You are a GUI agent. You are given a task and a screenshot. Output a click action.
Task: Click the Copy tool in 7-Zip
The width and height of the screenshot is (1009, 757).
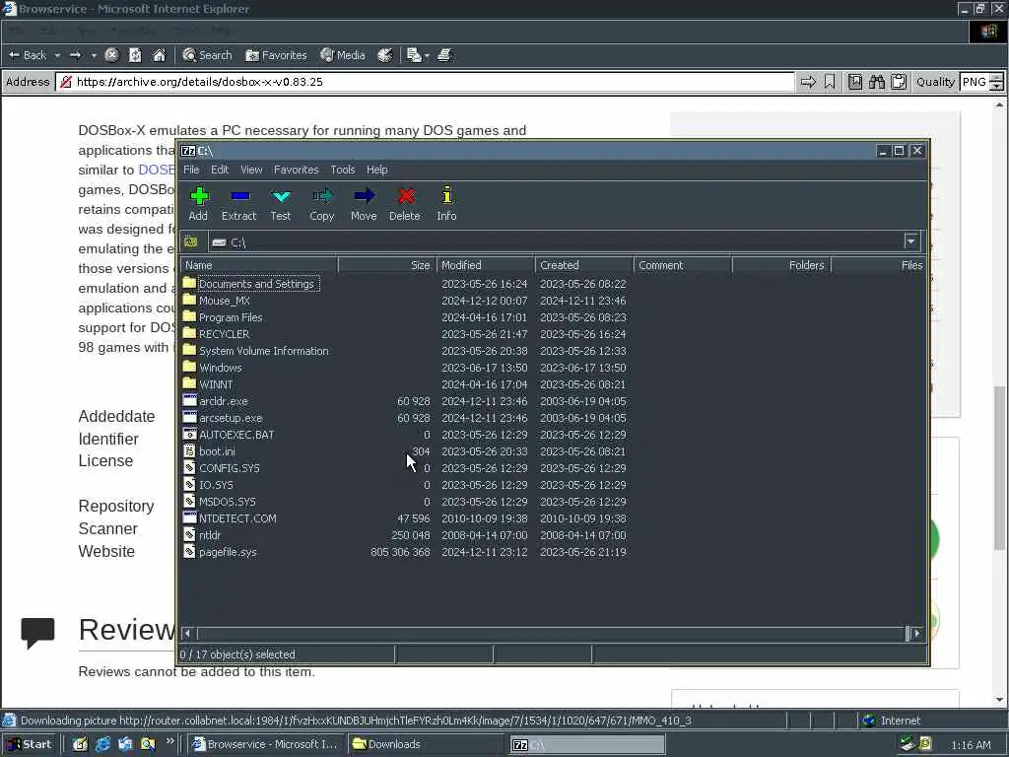322,203
